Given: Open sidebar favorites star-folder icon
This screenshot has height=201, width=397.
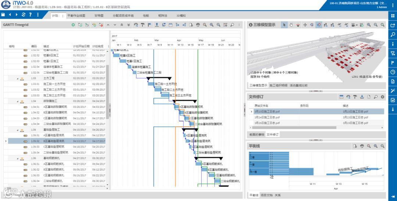Looking at the screenshot, I should pyautogui.click(x=393, y=25).
